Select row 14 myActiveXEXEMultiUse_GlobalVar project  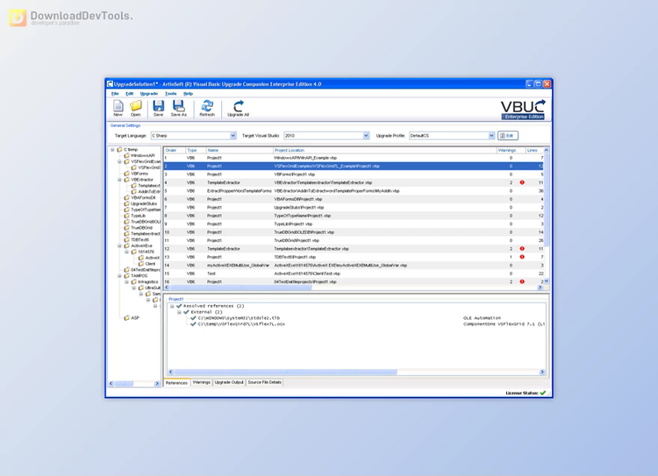click(x=354, y=265)
